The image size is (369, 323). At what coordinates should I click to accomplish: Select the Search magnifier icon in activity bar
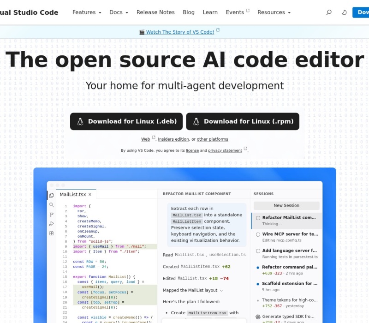click(52, 205)
